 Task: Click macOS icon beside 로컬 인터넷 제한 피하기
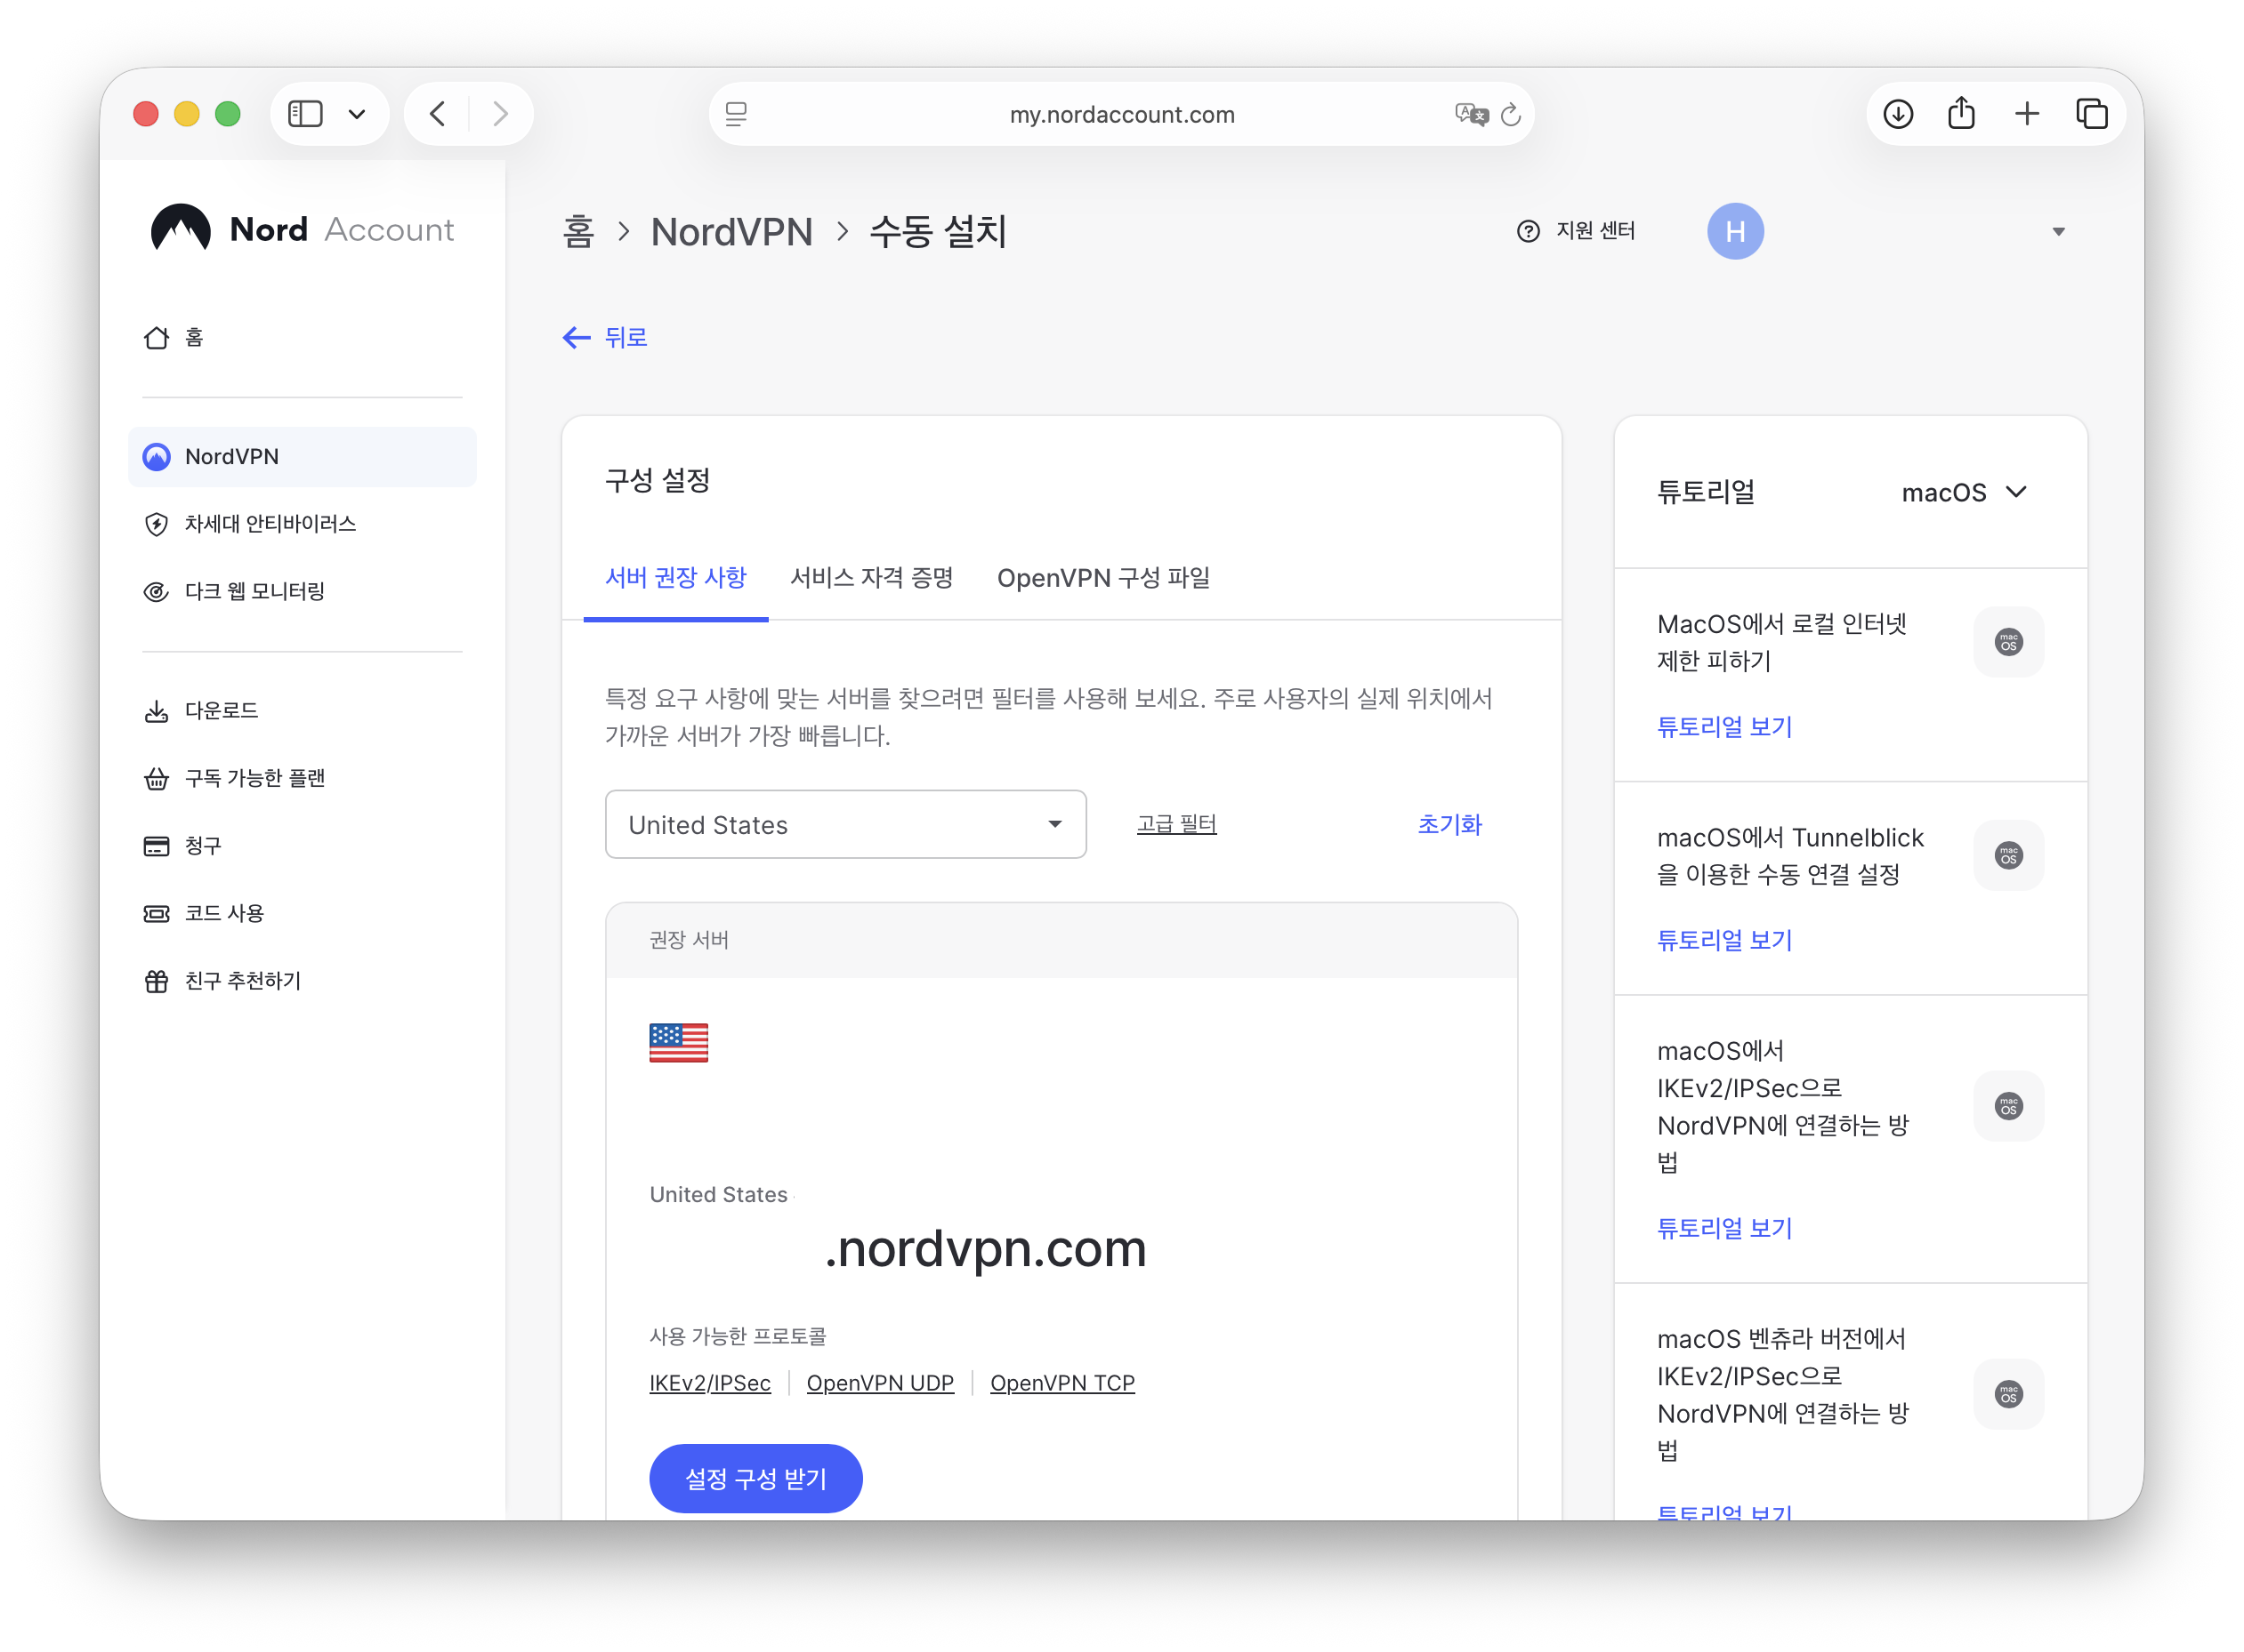tap(2008, 642)
